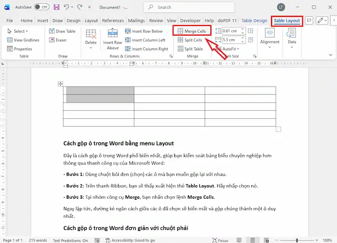Click the zoom slider handle
Screen dimensions: 337x243
(x=297, y=240)
